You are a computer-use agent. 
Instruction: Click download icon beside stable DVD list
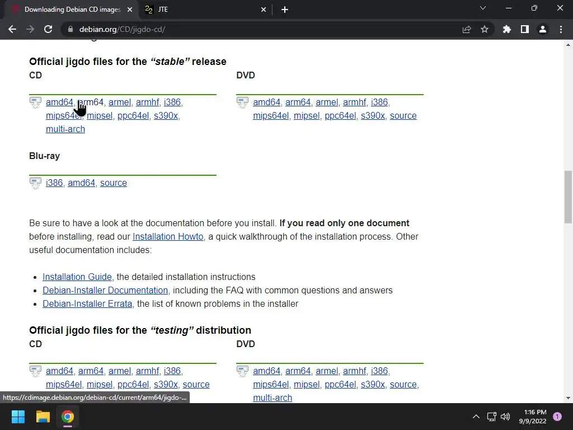(243, 102)
